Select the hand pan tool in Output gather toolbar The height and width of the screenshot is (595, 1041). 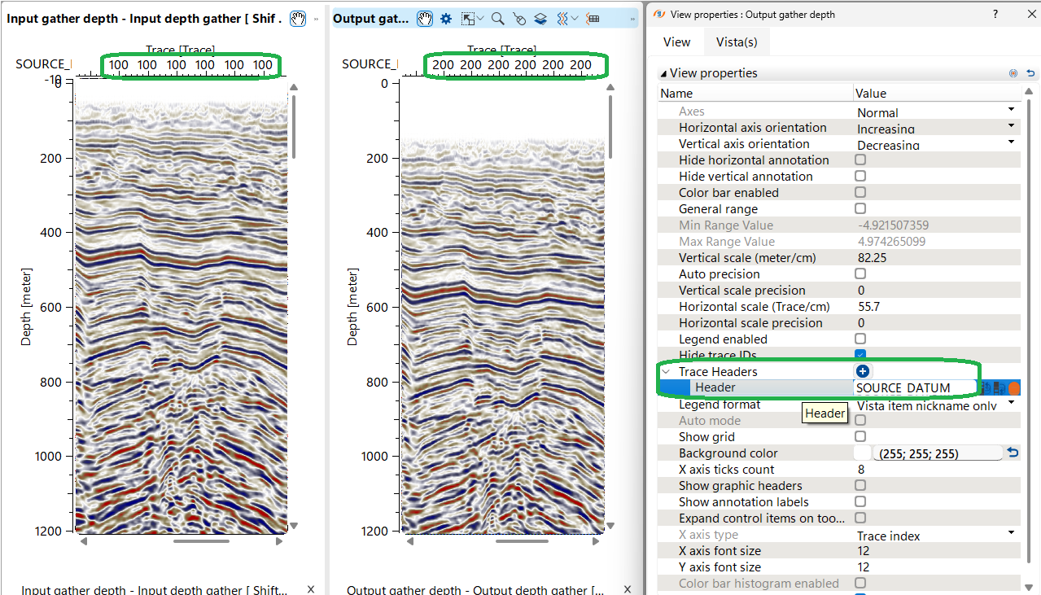tap(425, 18)
